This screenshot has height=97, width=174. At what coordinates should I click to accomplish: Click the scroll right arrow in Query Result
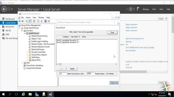116,64
